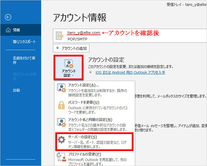Click the アカウントの設定 section heading
Image resolution: width=207 pixels, height=166 pixels.
(106, 60)
